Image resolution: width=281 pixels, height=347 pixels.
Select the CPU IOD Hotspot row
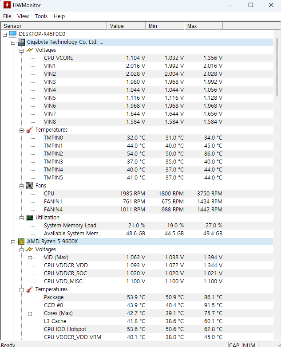(158, 329)
